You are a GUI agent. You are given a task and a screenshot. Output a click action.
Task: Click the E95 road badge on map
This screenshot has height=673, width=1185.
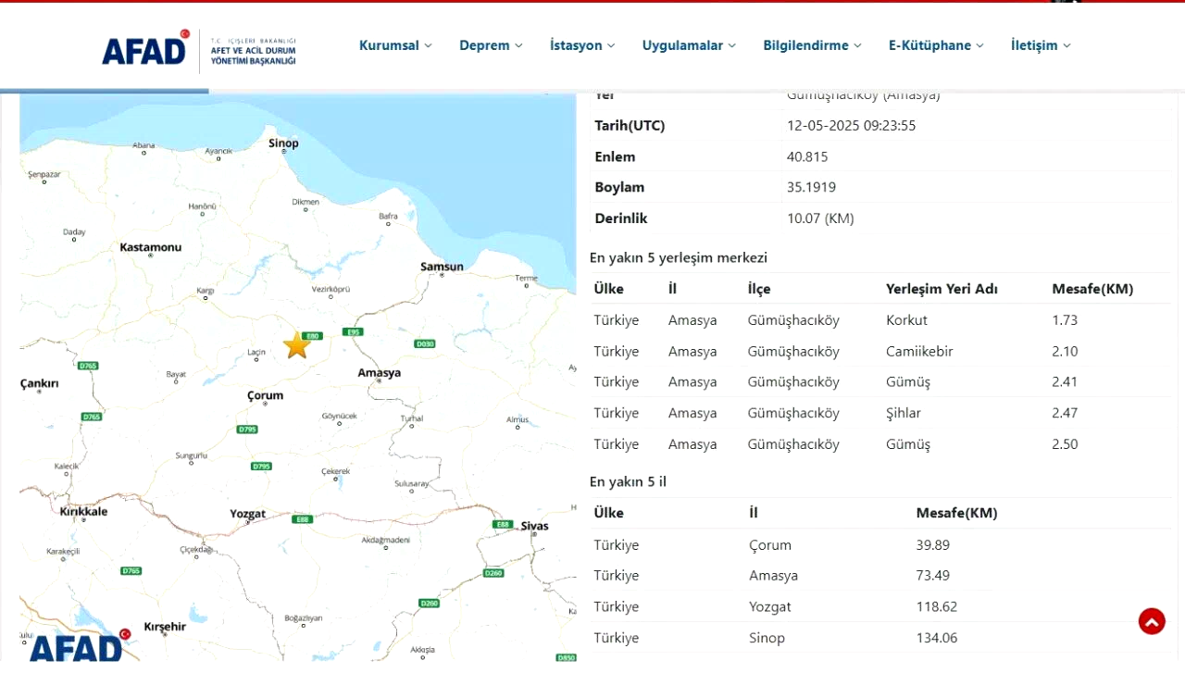point(352,331)
